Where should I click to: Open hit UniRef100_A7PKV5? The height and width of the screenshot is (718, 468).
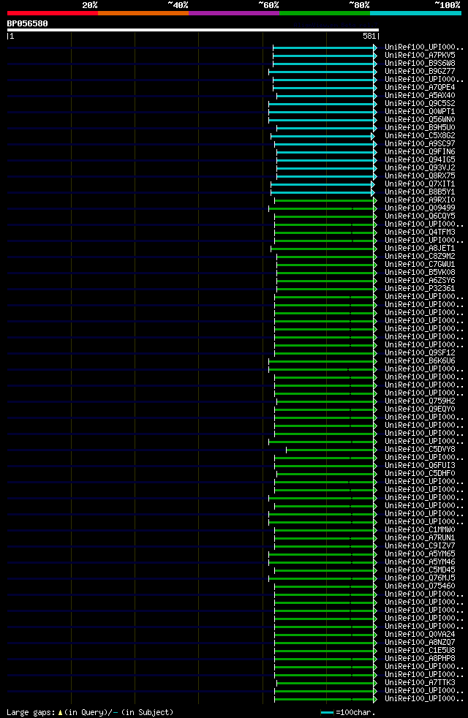click(x=420, y=56)
